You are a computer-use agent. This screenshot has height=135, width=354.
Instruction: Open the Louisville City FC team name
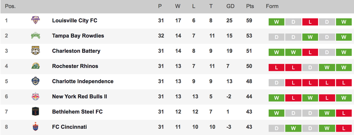(x=75, y=20)
